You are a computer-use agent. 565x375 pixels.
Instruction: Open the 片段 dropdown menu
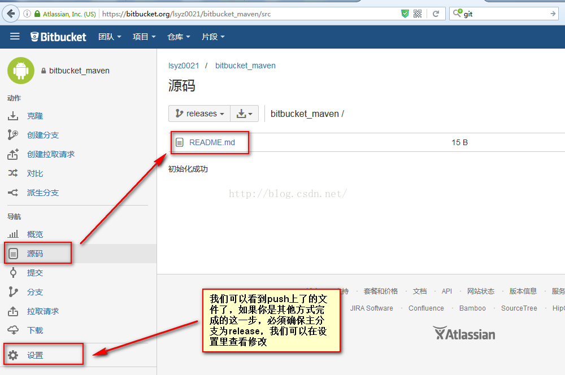[x=213, y=37]
